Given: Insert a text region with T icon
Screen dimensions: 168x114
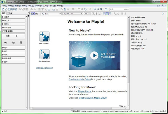Looking at the screenshot, I should click(43, 9).
